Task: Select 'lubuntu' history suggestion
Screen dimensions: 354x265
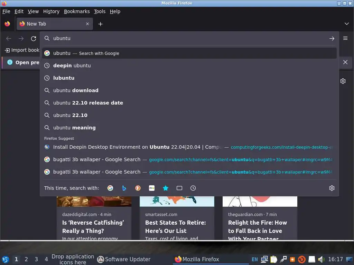Action: coord(189,78)
